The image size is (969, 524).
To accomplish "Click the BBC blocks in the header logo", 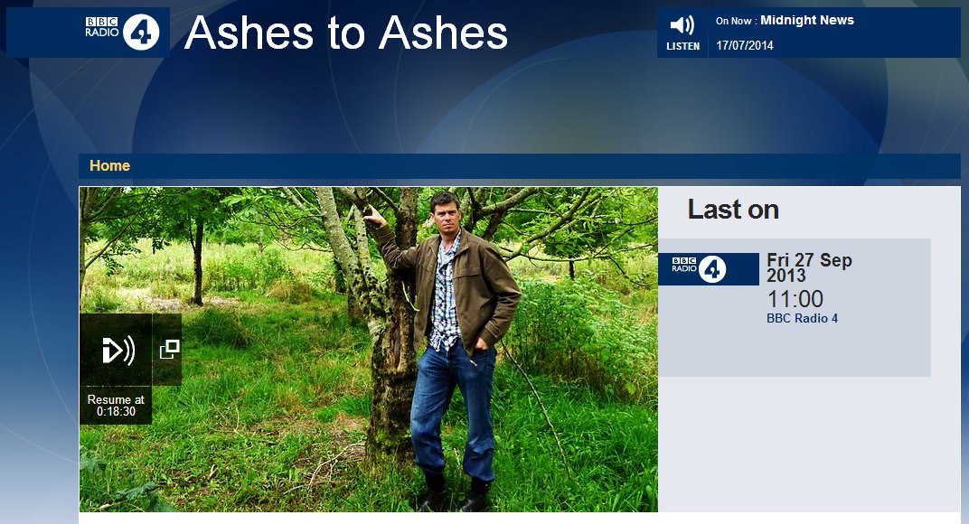I will [x=101, y=23].
